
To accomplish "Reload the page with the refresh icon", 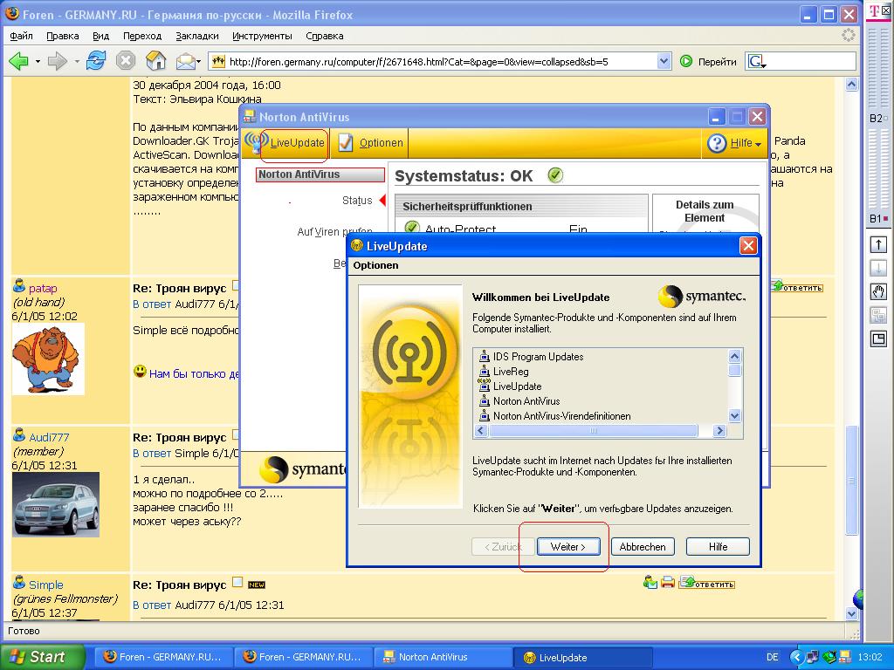I will point(96,60).
